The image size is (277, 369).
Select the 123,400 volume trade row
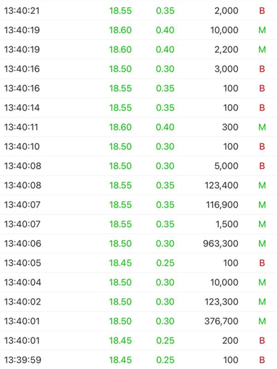click(x=138, y=185)
